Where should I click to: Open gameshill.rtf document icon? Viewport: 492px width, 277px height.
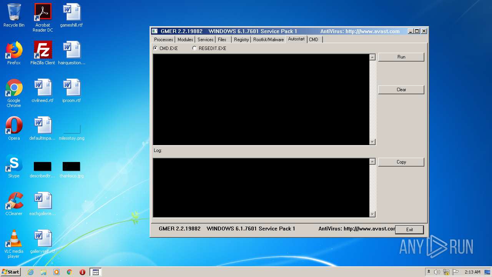click(71, 15)
